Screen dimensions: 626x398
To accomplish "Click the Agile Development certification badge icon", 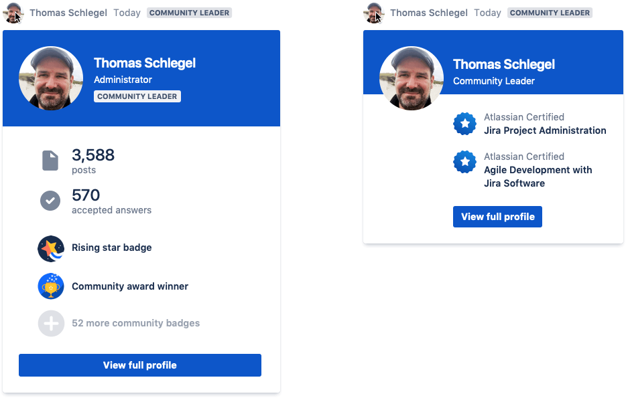I will [464, 163].
